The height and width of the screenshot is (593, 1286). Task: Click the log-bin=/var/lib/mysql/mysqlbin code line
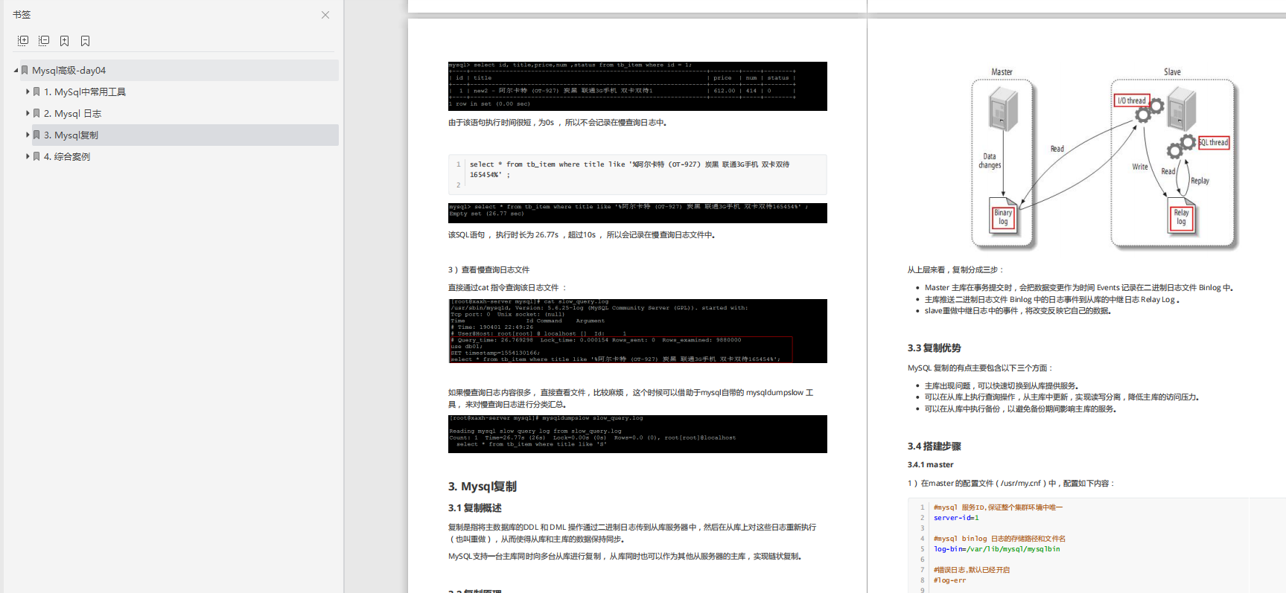(x=996, y=549)
